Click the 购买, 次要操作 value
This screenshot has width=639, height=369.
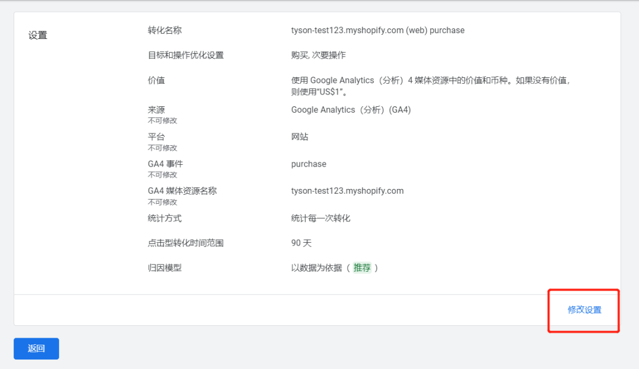pyautogui.click(x=318, y=55)
